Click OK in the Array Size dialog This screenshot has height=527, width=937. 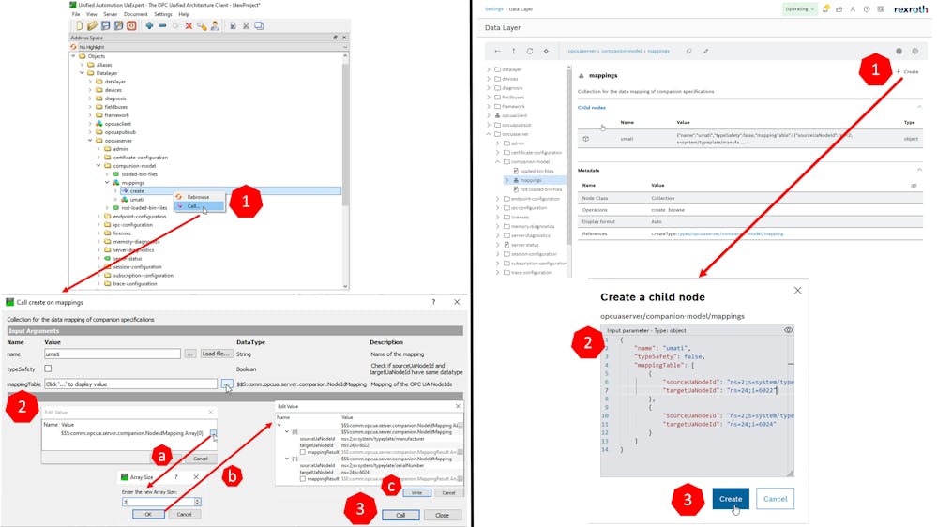pos(148,514)
